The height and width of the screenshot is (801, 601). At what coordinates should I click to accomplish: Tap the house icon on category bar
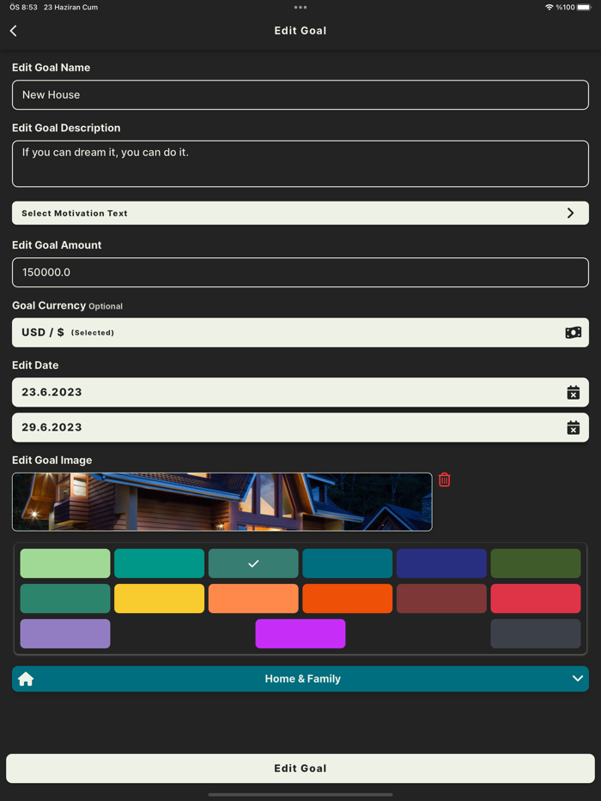pos(26,679)
